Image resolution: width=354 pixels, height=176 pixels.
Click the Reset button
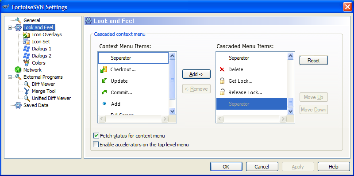(x=314, y=61)
